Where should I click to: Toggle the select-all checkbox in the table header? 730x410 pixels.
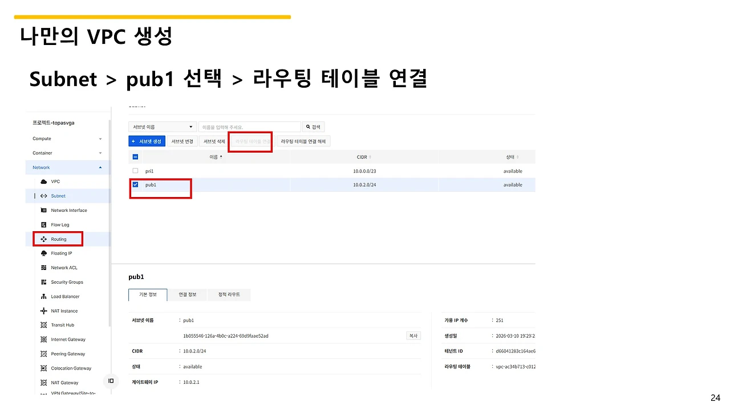[x=135, y=157]
